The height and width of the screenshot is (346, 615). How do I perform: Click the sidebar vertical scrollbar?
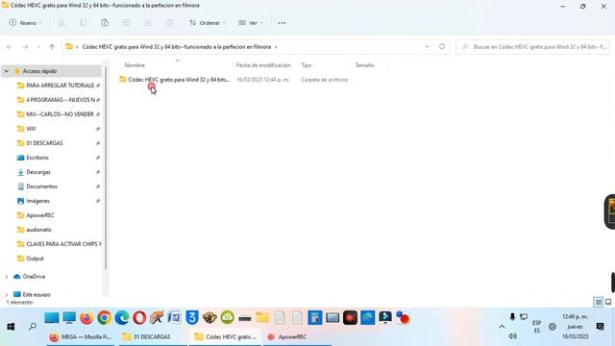click(x=106, y=169)
